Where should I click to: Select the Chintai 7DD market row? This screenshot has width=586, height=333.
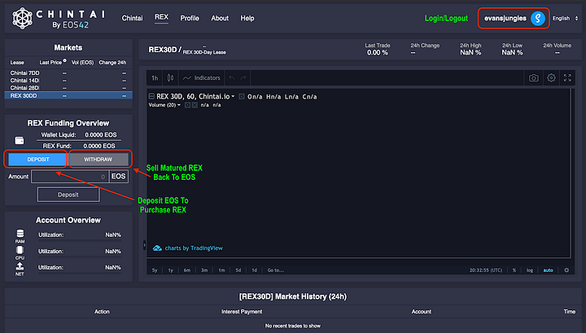68,73
